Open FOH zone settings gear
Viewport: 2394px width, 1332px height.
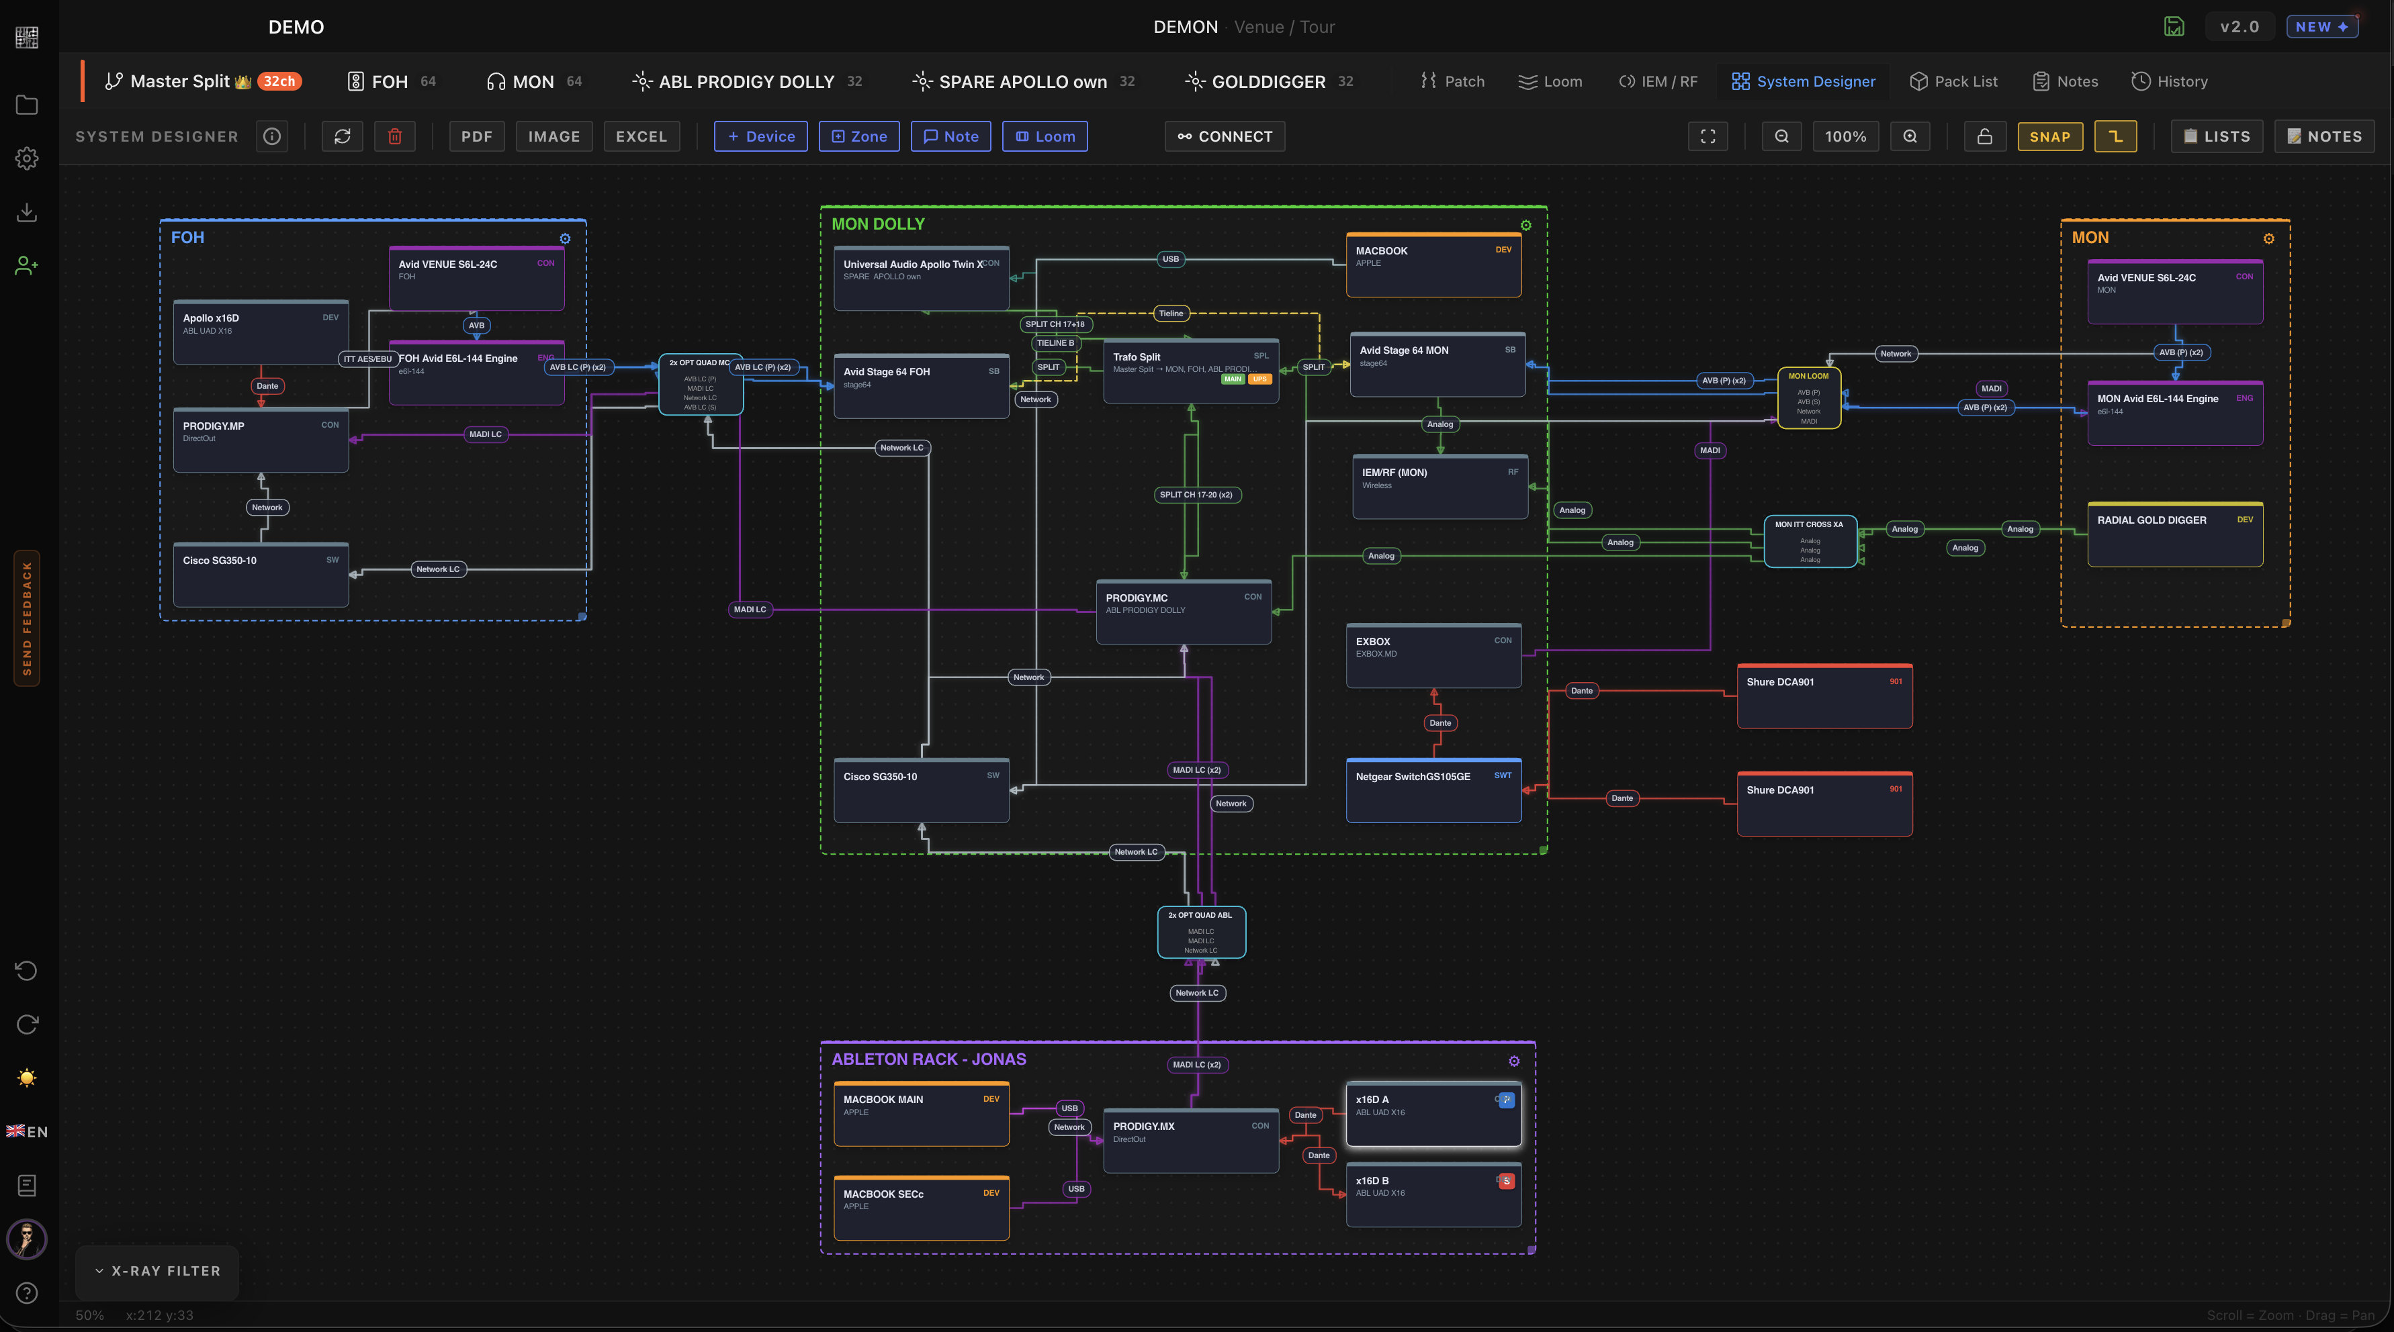pyautogui.click(x=565, y=239)
